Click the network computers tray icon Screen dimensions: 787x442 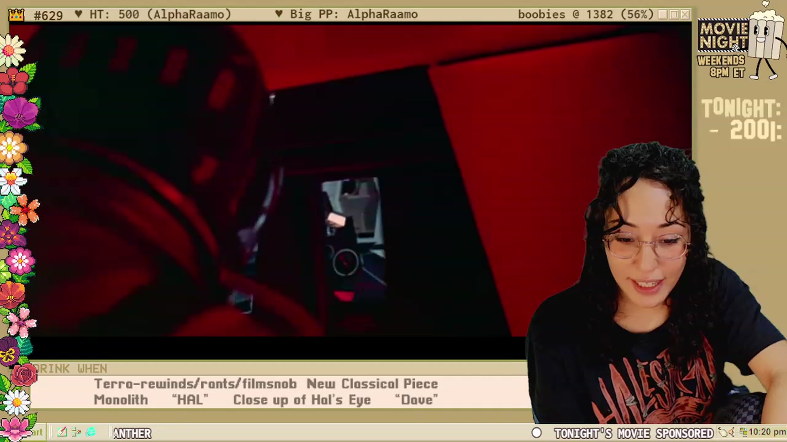coord(743,432)
